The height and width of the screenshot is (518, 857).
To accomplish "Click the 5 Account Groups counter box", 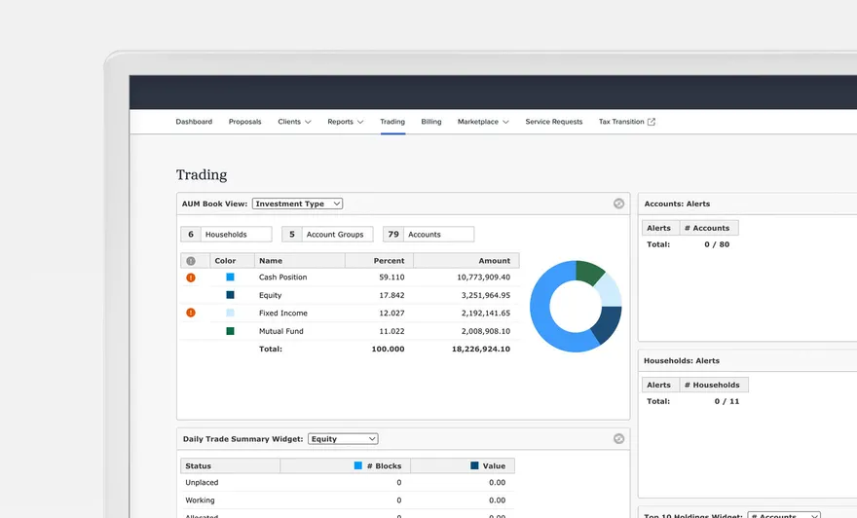I will [x=327, y=235].
